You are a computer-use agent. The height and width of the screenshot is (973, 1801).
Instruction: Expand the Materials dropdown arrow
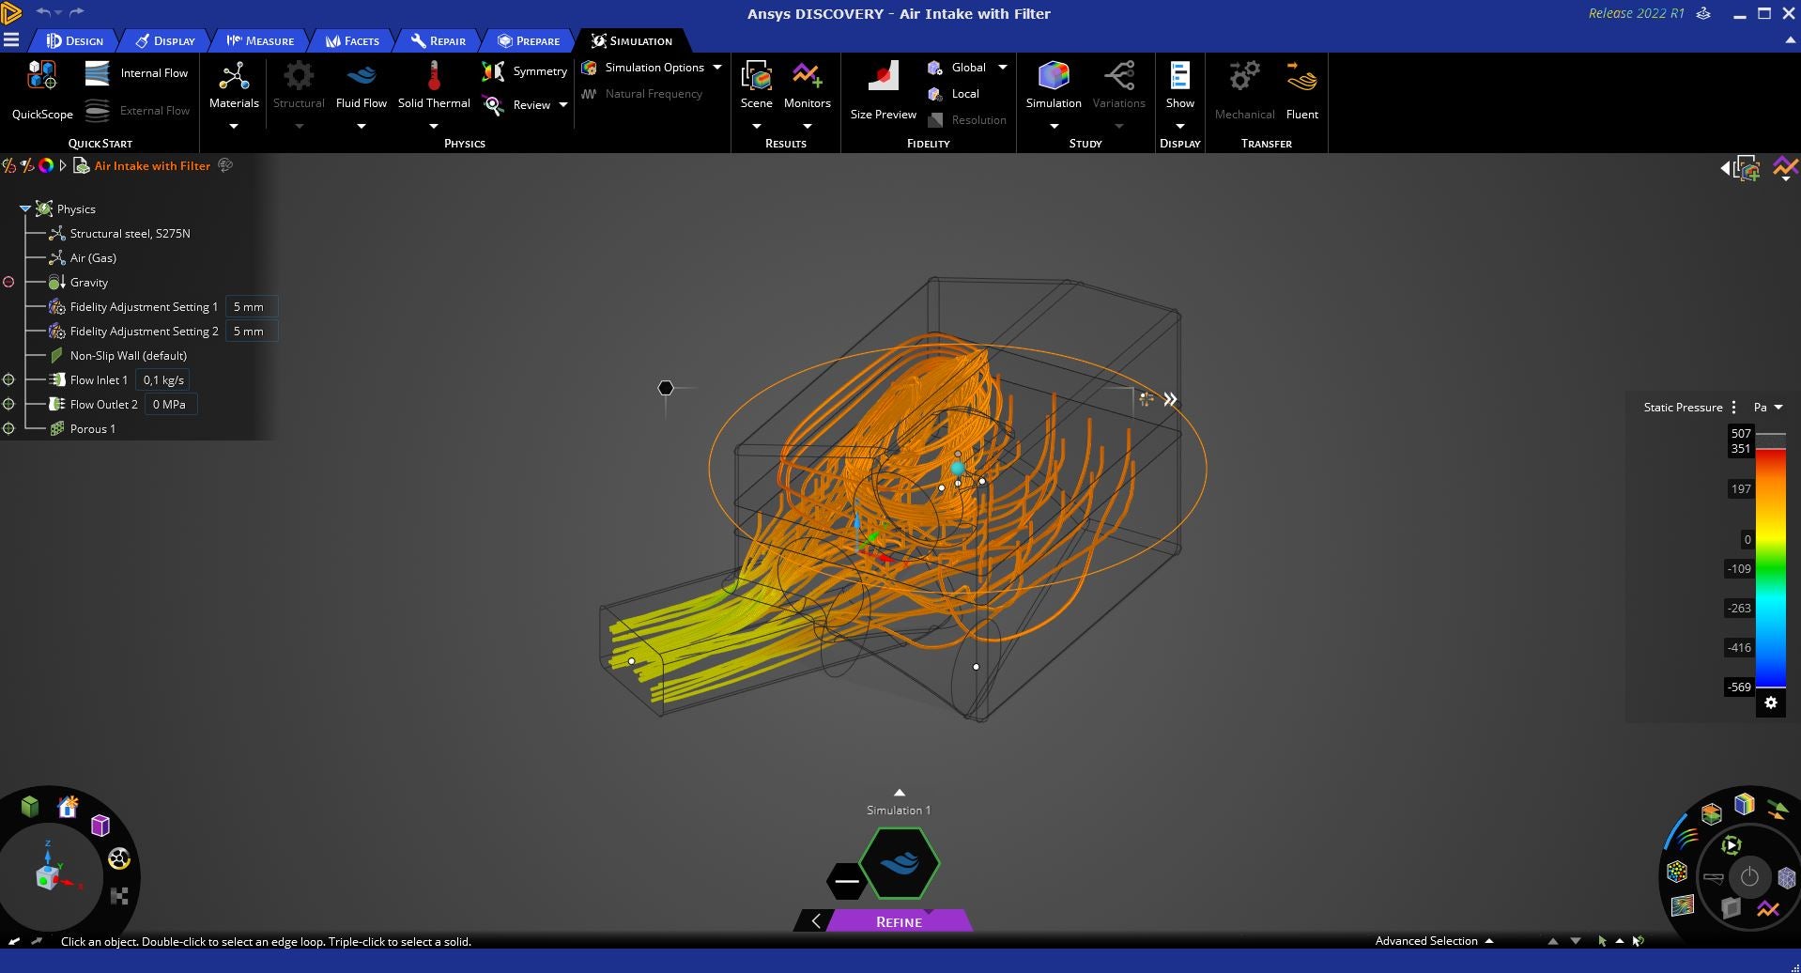tap(234, 126)
